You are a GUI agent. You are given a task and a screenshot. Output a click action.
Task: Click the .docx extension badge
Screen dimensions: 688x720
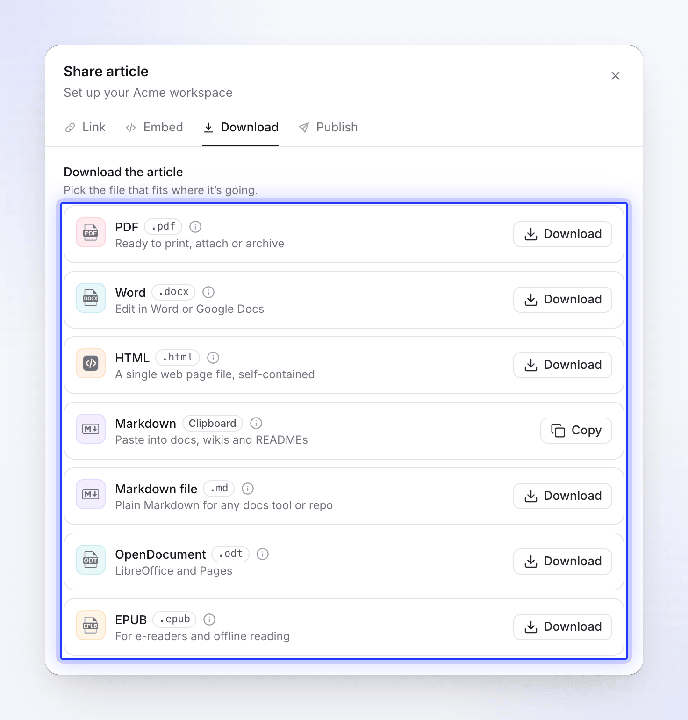pos(173,292)
